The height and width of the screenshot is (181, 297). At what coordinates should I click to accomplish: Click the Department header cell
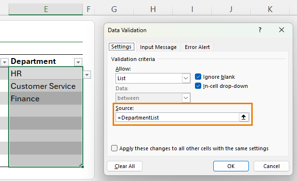click(x=46, y=61)
